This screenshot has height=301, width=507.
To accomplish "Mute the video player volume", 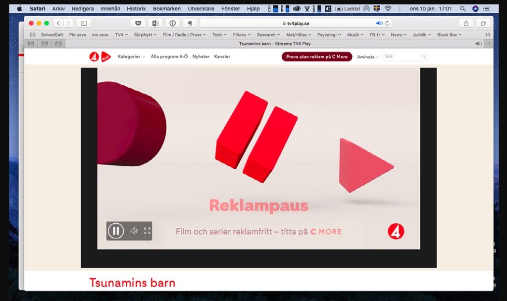I will coord(134,231).
